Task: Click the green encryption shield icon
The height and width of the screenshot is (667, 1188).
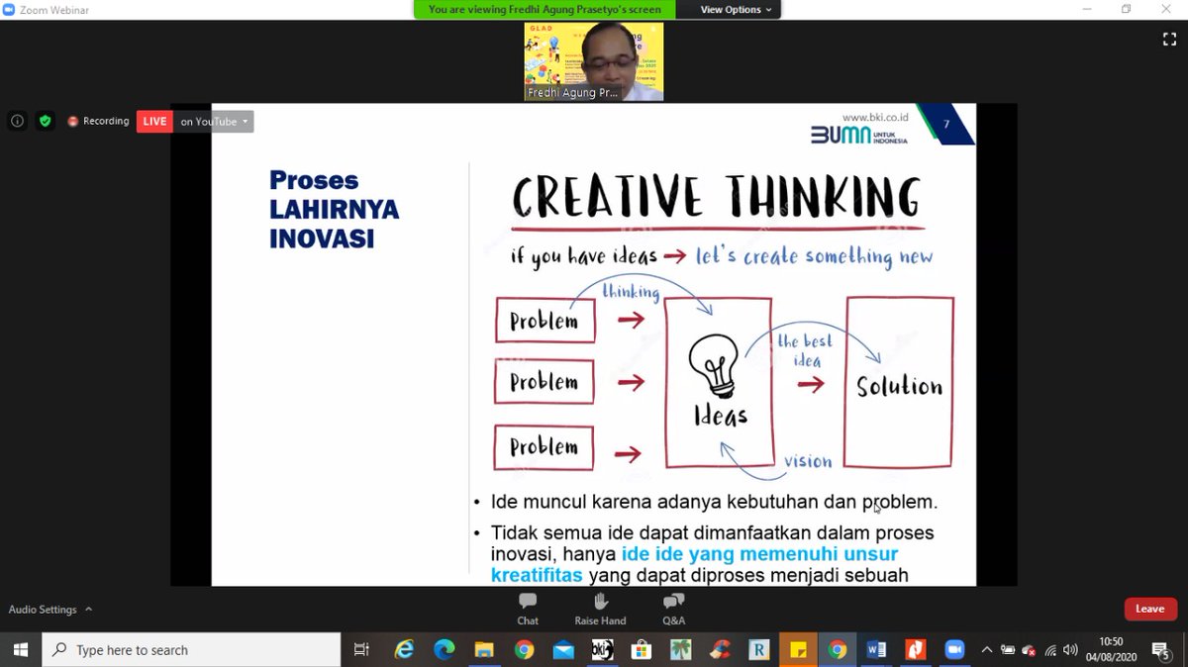Action: tap(45, 121)
